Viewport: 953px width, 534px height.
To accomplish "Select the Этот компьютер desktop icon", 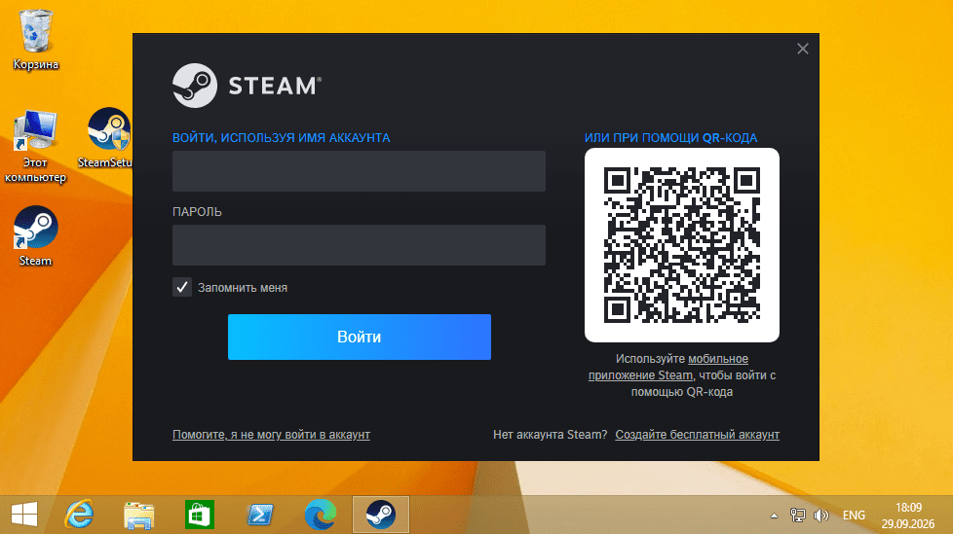I will click(x=35, y=147).
